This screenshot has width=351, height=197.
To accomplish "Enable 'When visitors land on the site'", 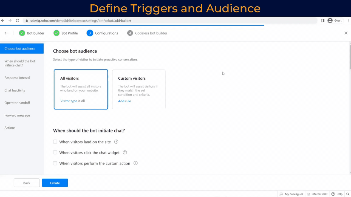I will 55,142.
